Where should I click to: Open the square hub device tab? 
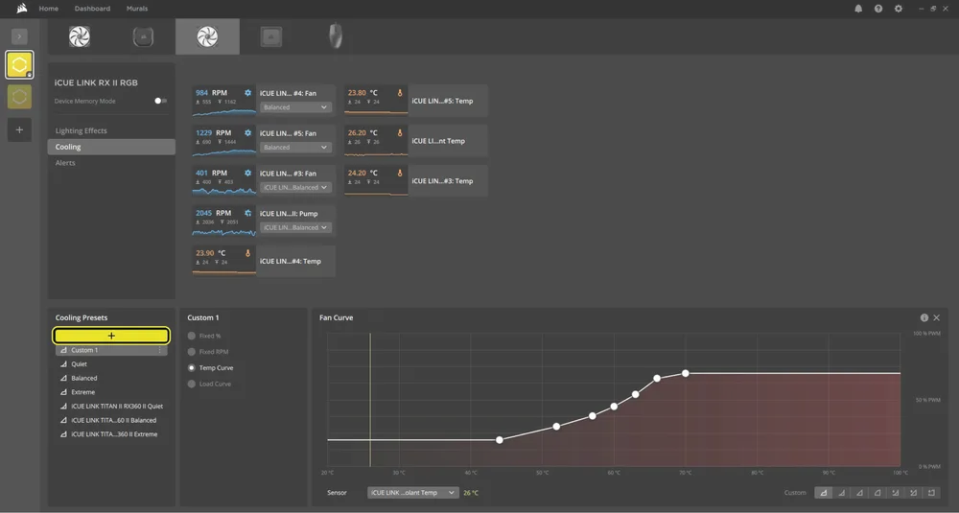point(271,36)
